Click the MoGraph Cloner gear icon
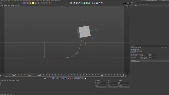169x95 pixels. 87,3
